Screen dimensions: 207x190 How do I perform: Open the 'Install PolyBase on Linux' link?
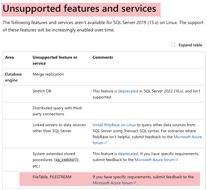114,125
